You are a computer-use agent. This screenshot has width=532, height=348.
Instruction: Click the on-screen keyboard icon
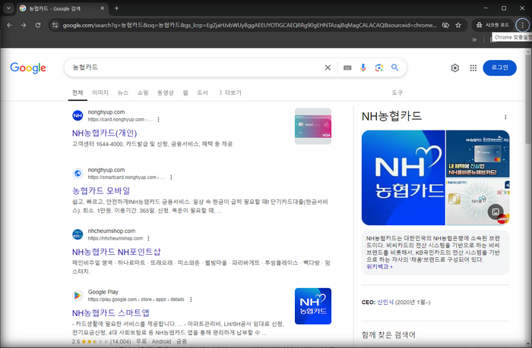347,67
